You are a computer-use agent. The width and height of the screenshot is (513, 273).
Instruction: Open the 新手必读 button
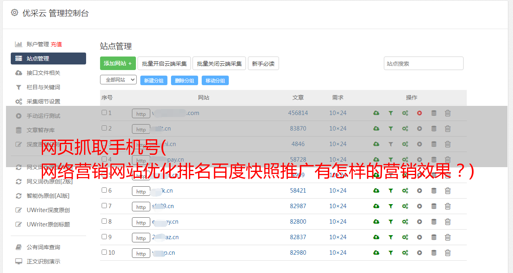263,63
